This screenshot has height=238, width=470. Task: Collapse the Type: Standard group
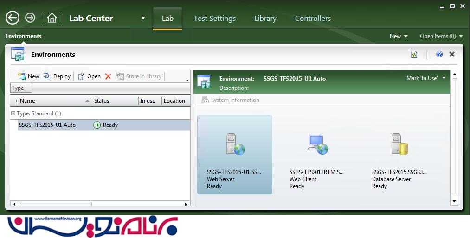click(13, 113)
